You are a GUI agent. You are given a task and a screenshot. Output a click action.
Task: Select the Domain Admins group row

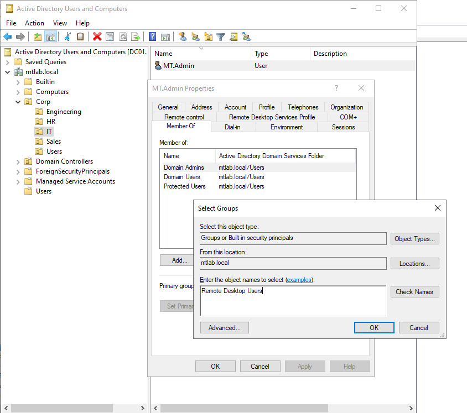coord(258,168)
